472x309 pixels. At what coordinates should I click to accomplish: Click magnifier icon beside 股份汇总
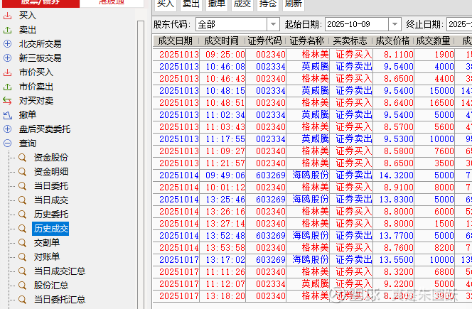[22, 286]
